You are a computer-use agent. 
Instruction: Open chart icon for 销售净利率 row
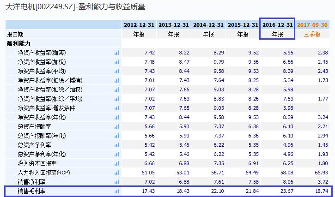click(x=117, y=182)
